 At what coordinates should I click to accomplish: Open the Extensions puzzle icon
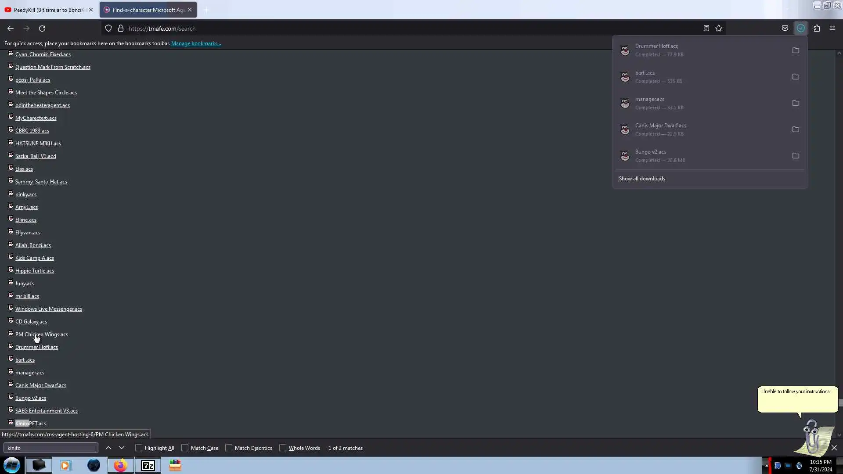click(x=817, y=28)
